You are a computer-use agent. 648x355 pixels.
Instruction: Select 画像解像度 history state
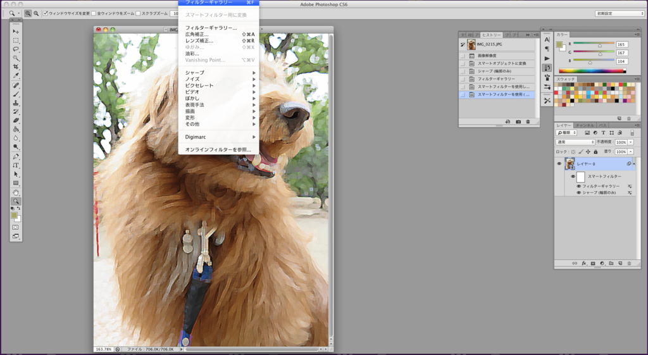click(x=497, y=56)
